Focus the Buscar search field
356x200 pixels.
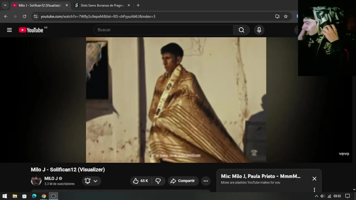pos(163,30)
